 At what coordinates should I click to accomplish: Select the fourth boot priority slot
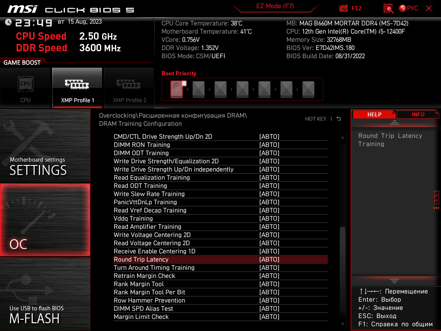pyautogui.click(x=242, y=89)
